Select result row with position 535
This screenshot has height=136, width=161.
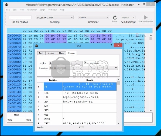click(77, 106)
